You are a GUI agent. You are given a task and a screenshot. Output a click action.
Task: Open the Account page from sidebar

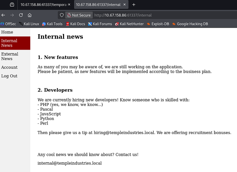point(9,67)
